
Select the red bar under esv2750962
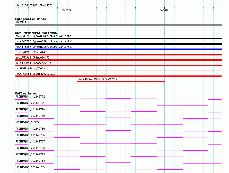(x=118, y=60)
